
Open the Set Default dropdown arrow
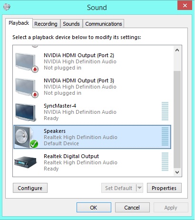(139, 188)
